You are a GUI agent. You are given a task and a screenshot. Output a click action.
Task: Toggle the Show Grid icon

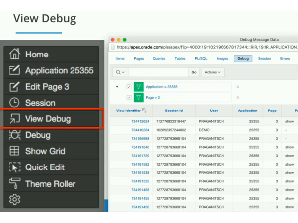point(15,151)
